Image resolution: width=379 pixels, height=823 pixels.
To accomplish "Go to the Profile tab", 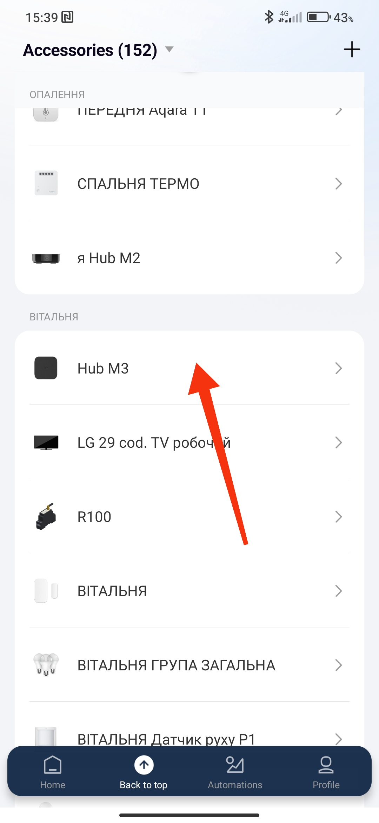I will click(326, 772).
